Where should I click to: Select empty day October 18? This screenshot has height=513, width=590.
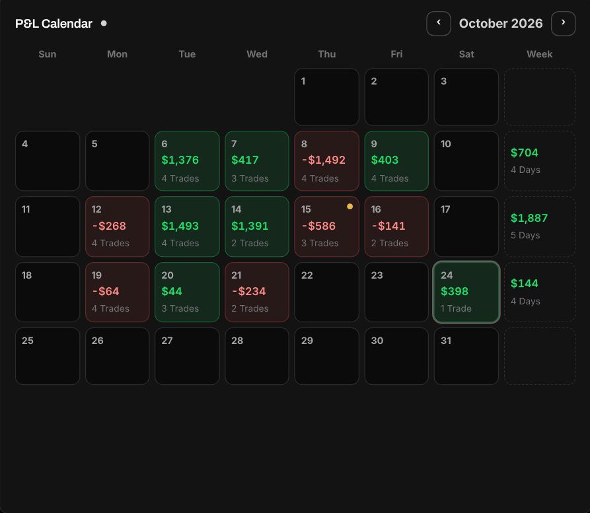point(48,292)
